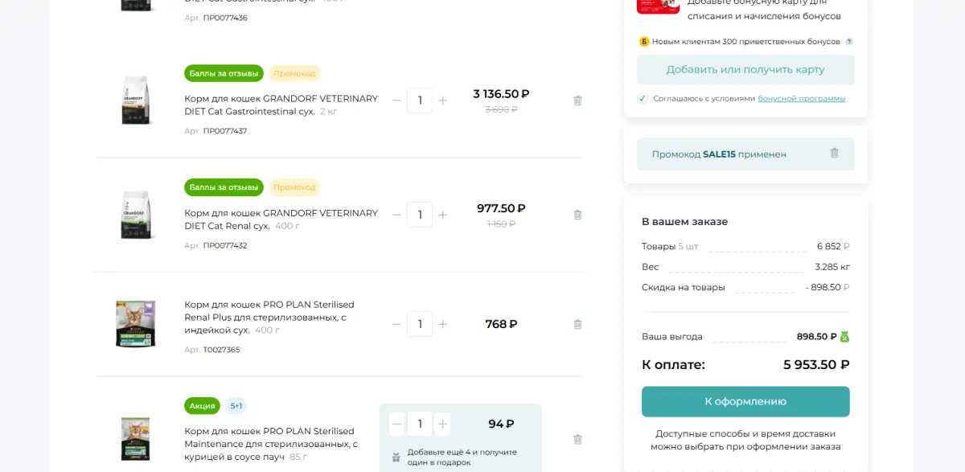Open GRANDORF Gastrointestinal 2 кг product thumbnail
The image size is (965, 472).
click(x=136, y=101)
